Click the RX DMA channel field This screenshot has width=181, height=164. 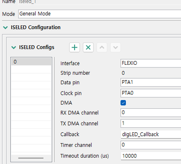[x=151, y=112]
